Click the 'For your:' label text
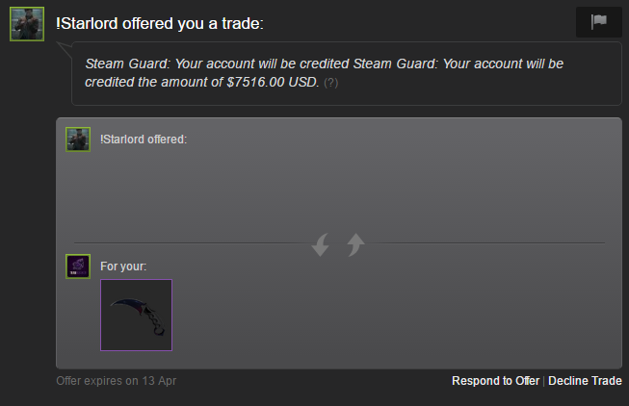 pyautogui.click(x=123, y=266)
